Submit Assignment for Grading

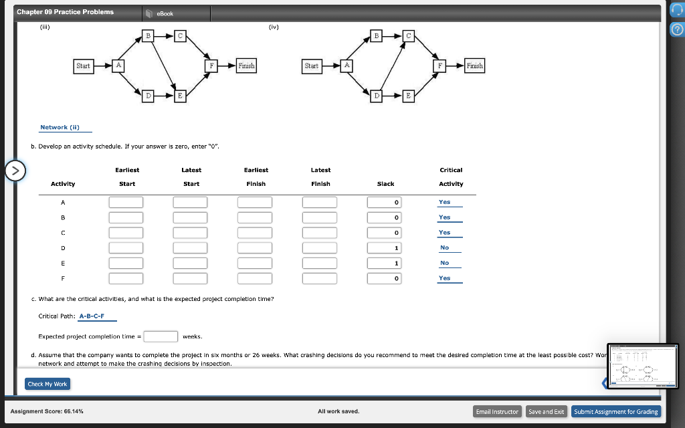coord(616,411)
